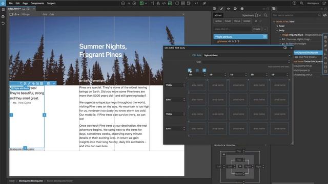Screen dimensions: 328x184
Task: Zoom in page view with plus icon
Action: point(134,4)
